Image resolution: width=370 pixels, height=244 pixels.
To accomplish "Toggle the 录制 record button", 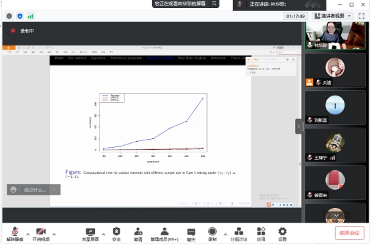I will click(x=212, y=234).
